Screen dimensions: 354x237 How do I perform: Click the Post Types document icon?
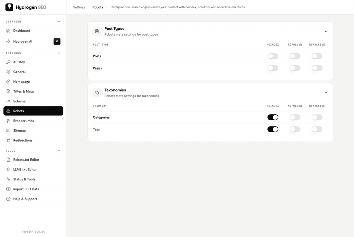97,31
